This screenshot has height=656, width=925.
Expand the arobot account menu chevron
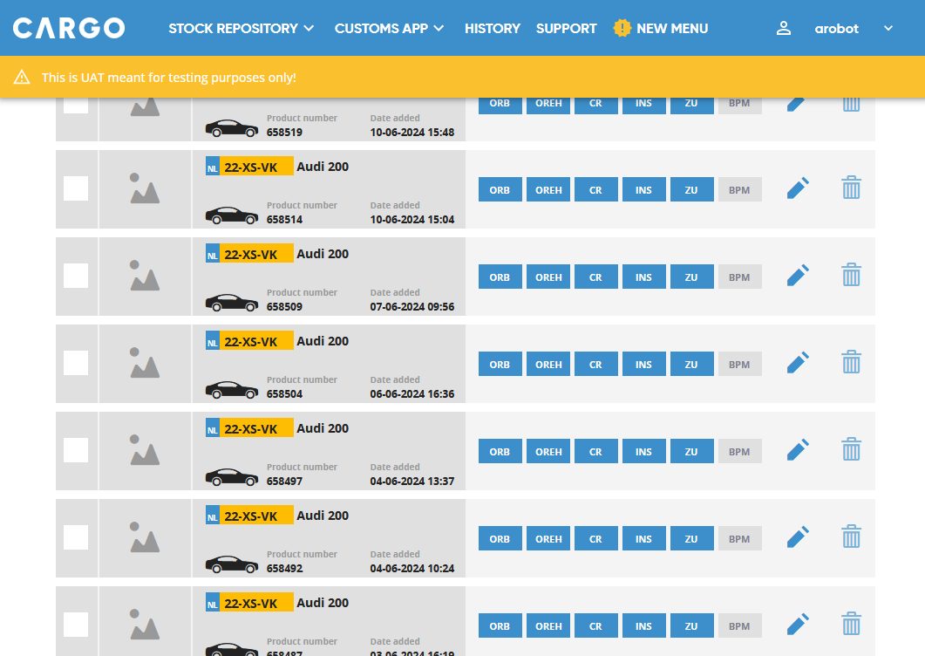[888, 28]
